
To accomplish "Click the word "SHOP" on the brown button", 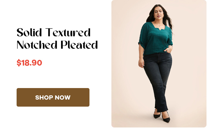I will pos(44,97).
